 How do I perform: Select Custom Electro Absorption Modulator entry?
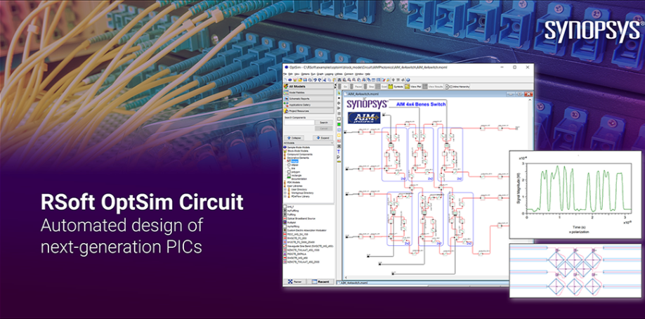305,230
